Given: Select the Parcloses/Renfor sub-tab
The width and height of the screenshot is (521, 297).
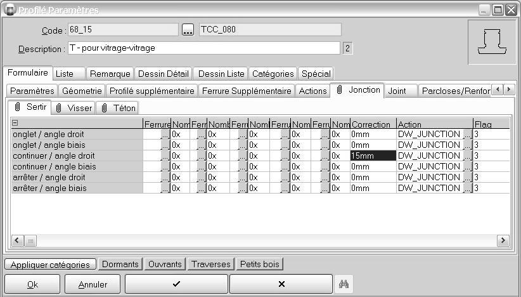Looking at the screenshot, I should (454, 91).
